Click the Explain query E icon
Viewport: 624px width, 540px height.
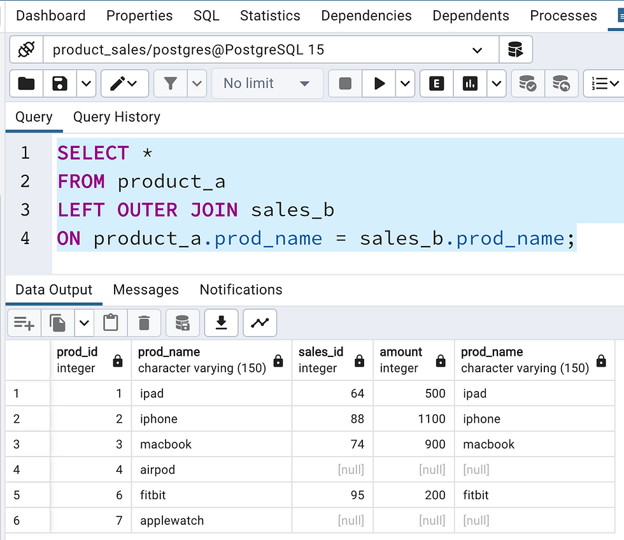(x=437, y=84)
